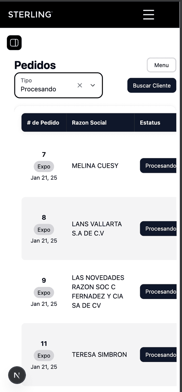Click the Menu button
The width and height of the screenshot is (182, 392).
(x=161, y=65)
